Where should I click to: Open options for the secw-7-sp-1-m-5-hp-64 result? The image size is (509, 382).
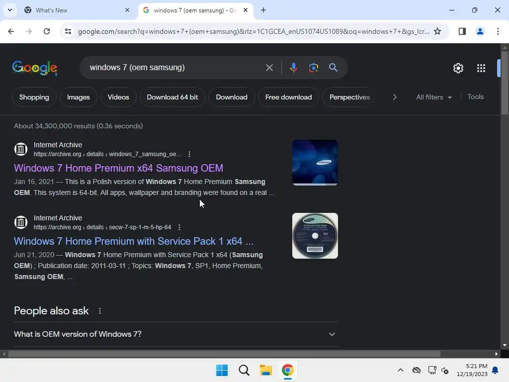click(x=179, y=227)
